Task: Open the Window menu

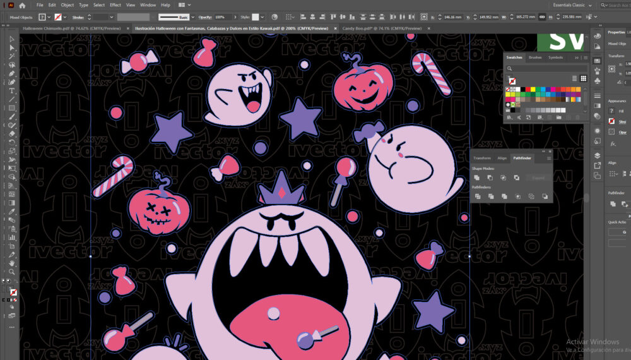Action: [x=148, y=5]
